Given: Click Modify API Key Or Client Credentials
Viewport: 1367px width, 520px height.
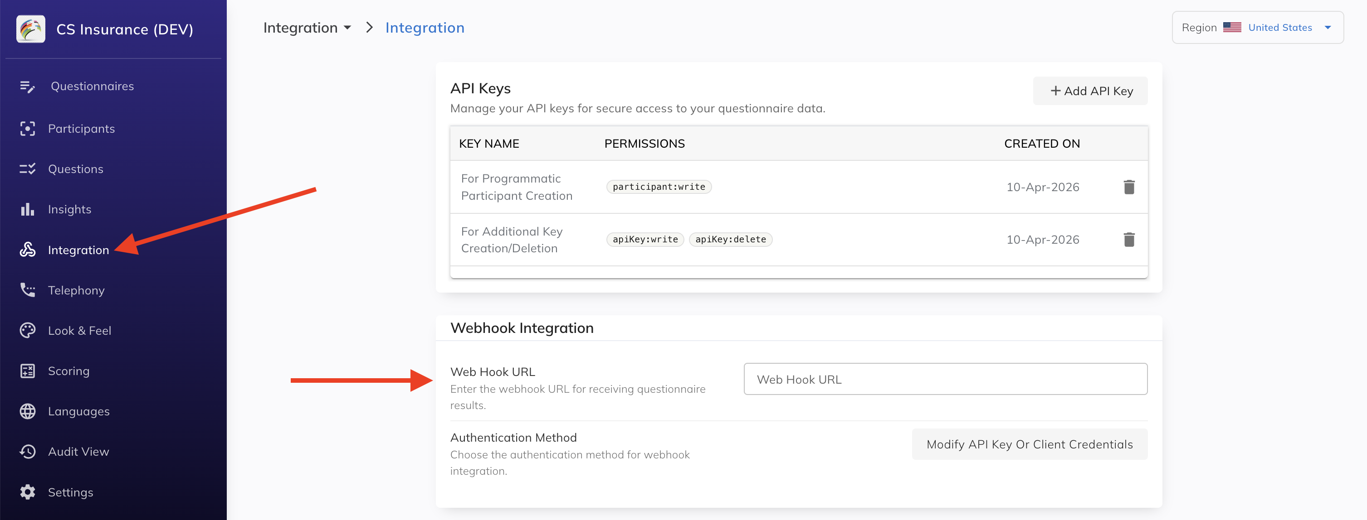Looking at the screenshot, I should [x=1029, y=444].
